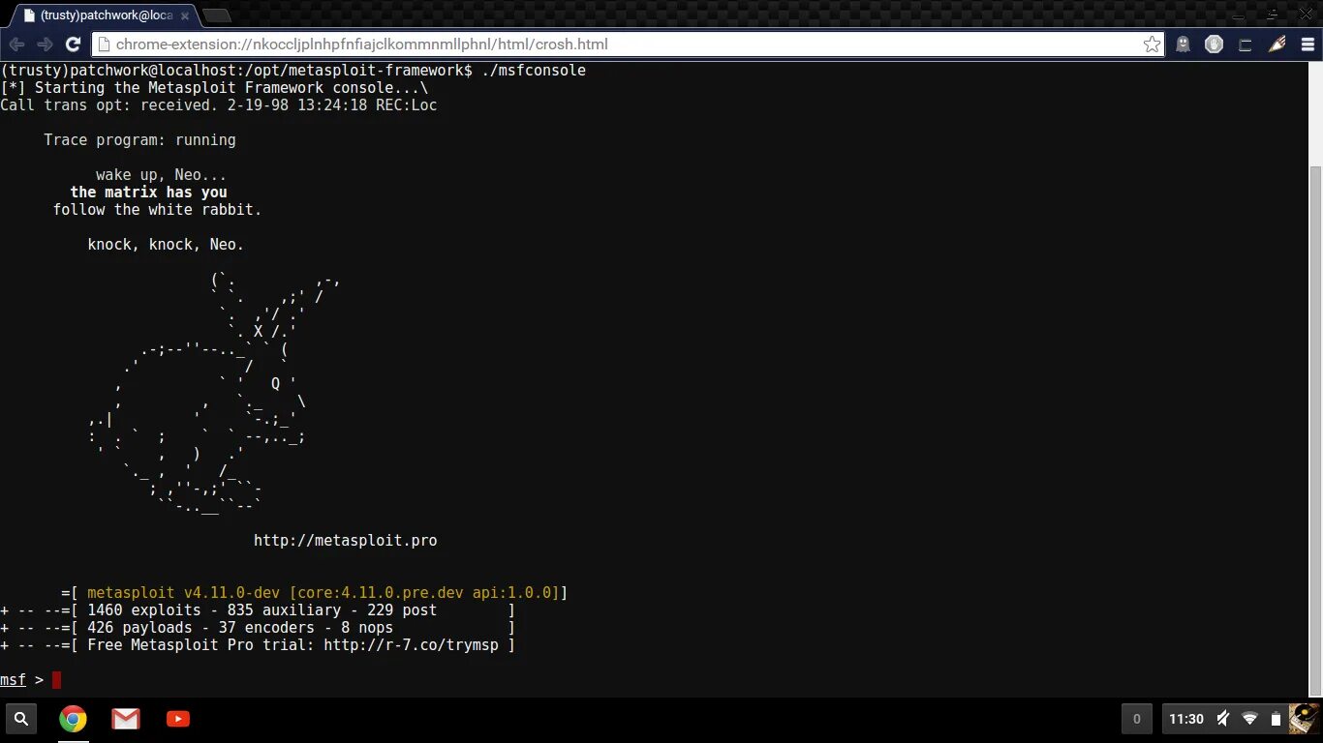The height and width of the screenshot is (743, 1323).
Task: Click the browser forward arrow
Action: click(45, 45)
